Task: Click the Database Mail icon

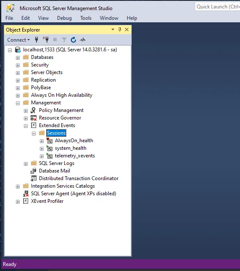Action: [x=34, y=171]
